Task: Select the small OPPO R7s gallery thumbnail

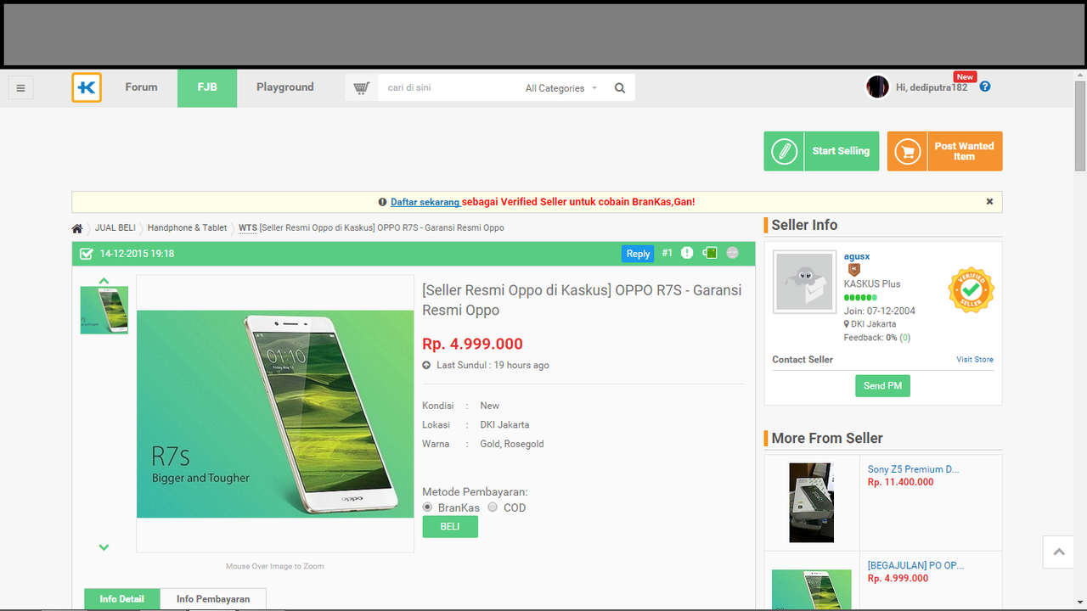Action: [x=104, y=310]
